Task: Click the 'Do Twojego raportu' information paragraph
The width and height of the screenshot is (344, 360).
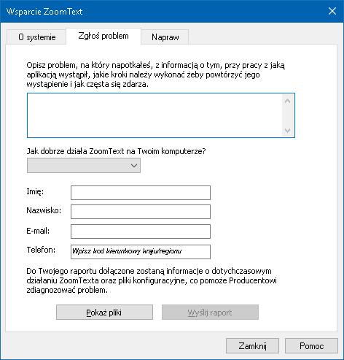Action: tap(152, 280)
